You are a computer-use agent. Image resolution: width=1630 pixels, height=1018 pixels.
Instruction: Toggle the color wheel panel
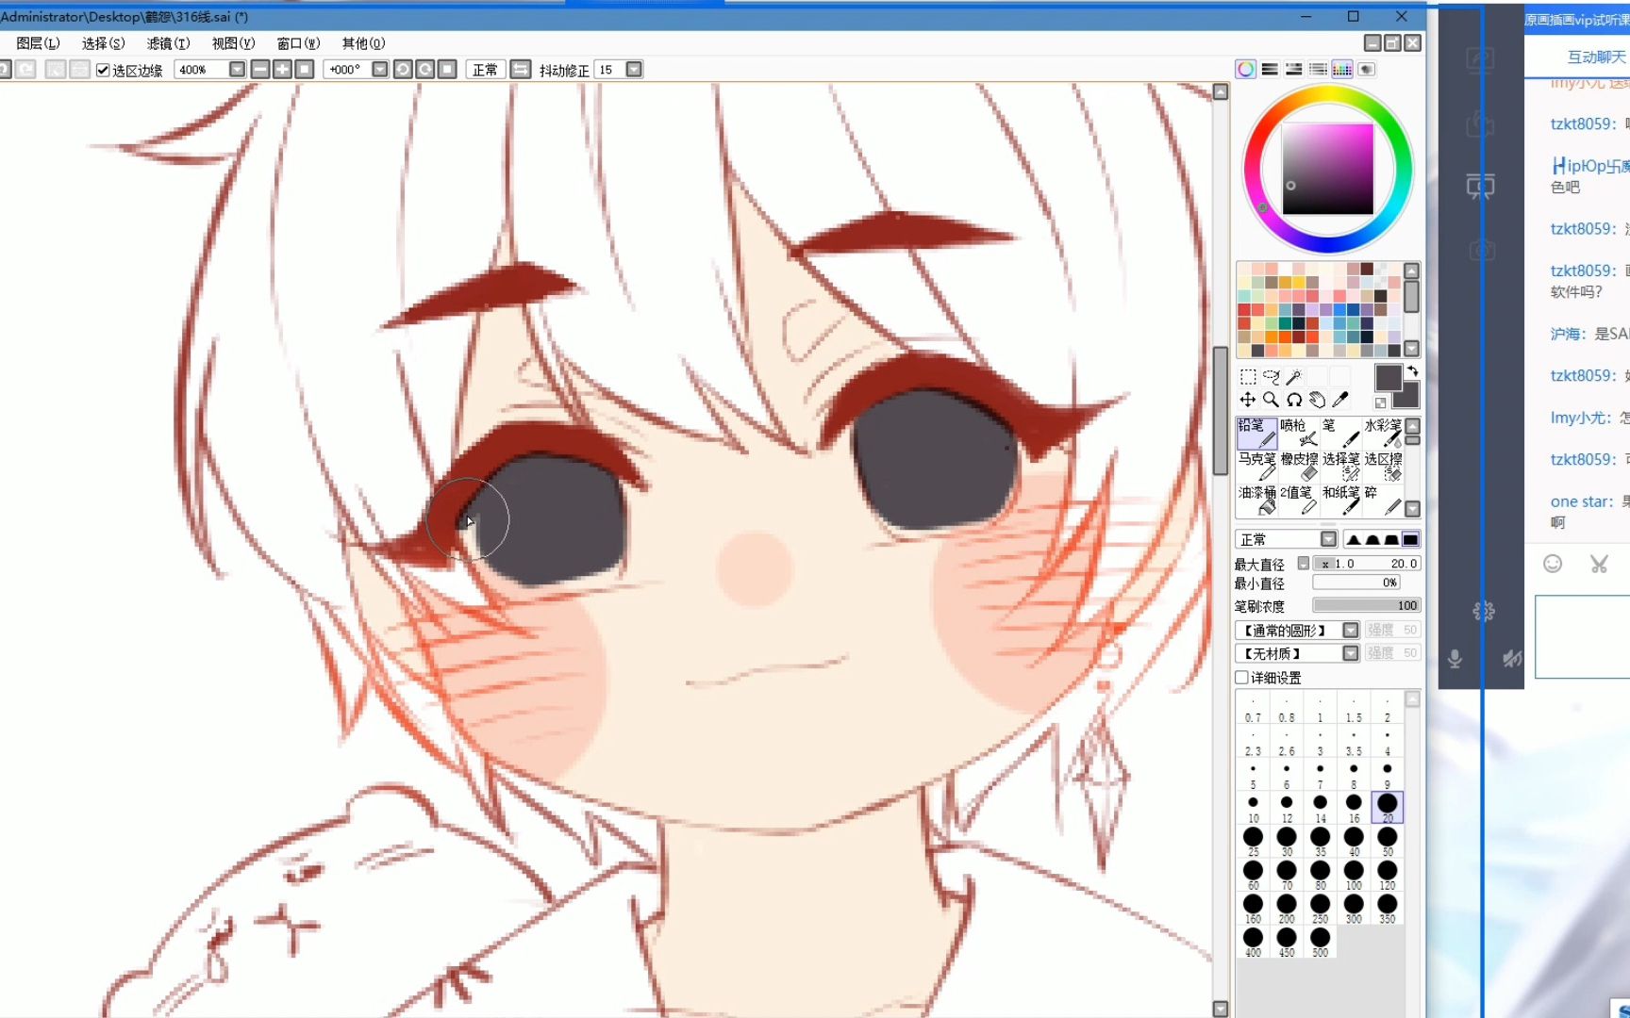(x=1246, y=69)
